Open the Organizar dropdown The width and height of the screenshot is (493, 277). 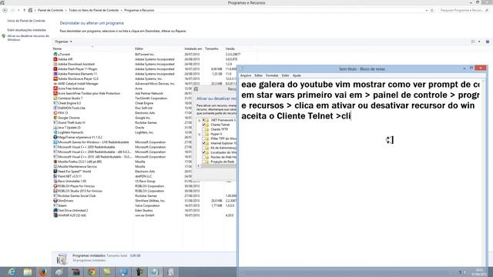[63, 42]
